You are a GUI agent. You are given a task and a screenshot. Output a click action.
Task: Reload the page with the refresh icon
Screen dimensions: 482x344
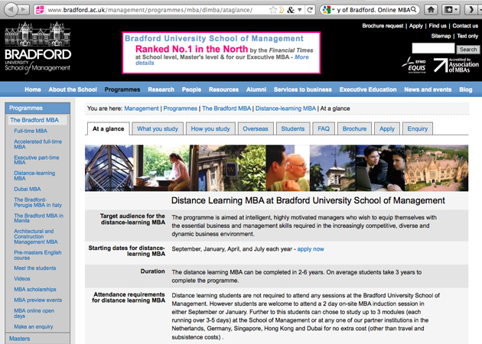pyautogui.click(x=310, y=10)
